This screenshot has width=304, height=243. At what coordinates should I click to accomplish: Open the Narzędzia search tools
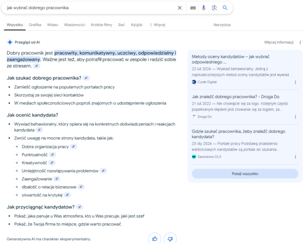[222, 25]
